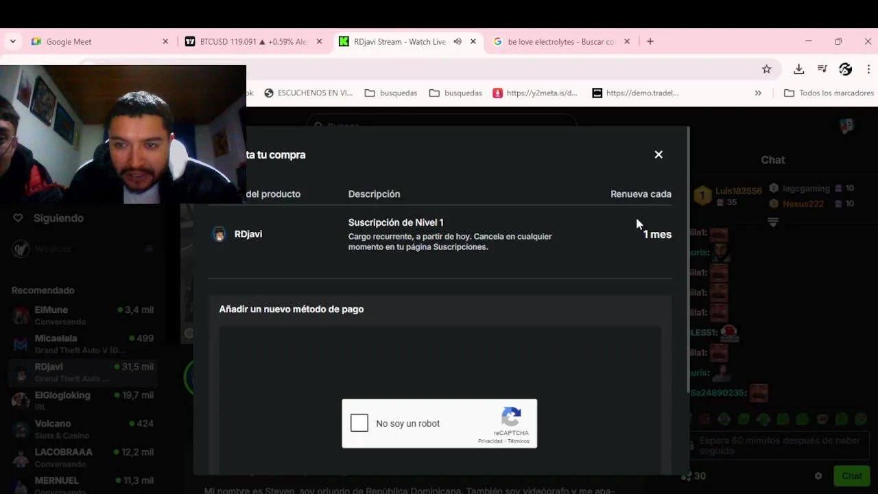Screen dimensions: 878x494
Task: Open the 'Todos los marcadores' folder
Action: click(829, 93)
